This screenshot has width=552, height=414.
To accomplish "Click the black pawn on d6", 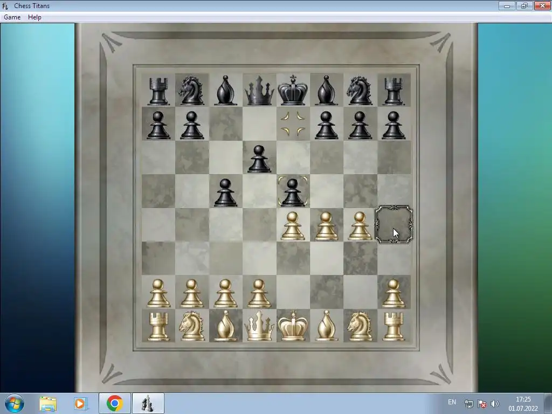I will [x=259, y=159].
